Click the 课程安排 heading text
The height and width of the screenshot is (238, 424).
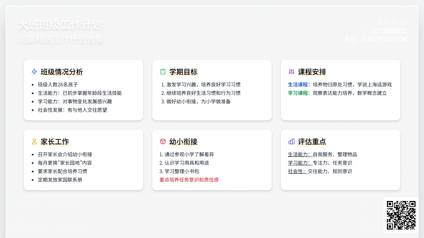click(x=312, y=72)
